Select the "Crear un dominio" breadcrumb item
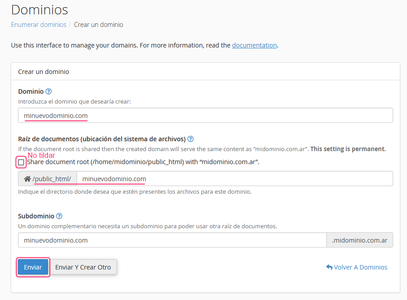407x300 pixels. (99, 25)
